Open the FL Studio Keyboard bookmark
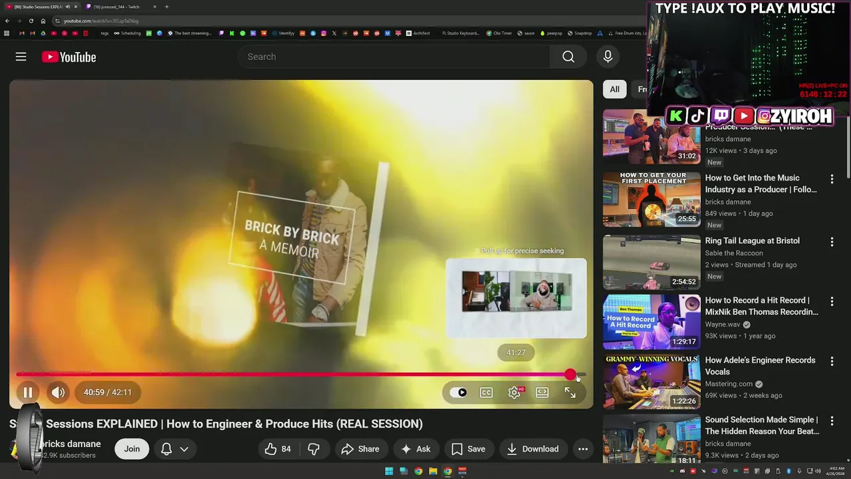The image size is (851, 479). [x=461, y=33]
